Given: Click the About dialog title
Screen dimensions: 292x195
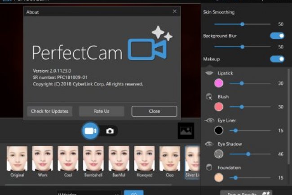Looking at the screenshot, I should pyautogui.click(x=33, y=12).
